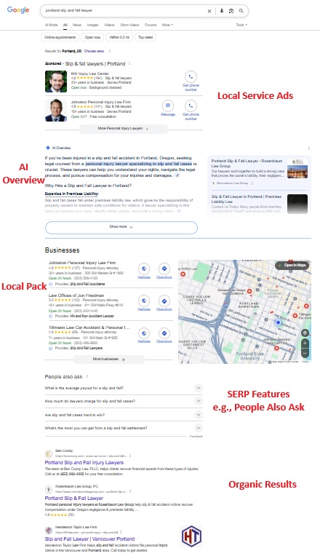The width and height of the screenshot is (320, 556).
Task: Zoom out on the map
Action: (x=305, y=353)
